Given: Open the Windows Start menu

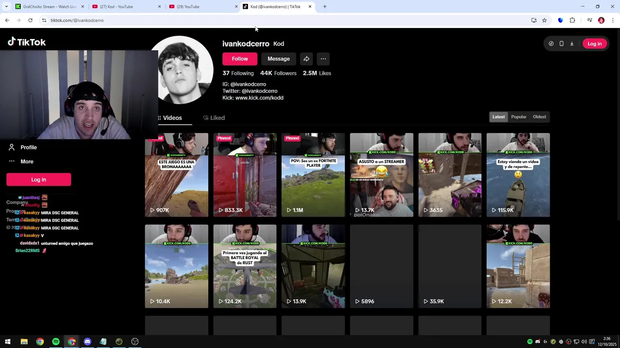Looking at the screenshot, I should tap(8, 342).
